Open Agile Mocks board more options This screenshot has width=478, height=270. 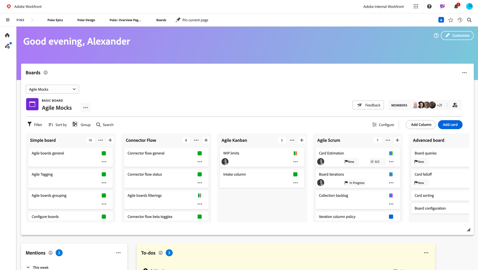point(86,108)
